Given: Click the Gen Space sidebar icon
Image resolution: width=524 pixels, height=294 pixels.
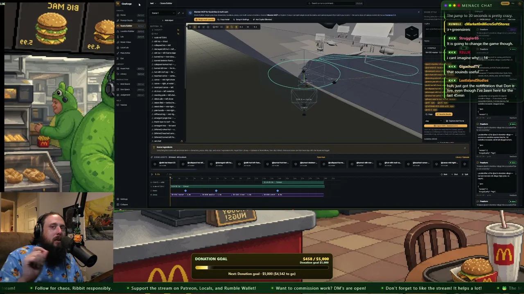Looking at the screenshot, I should coord(118,89).
